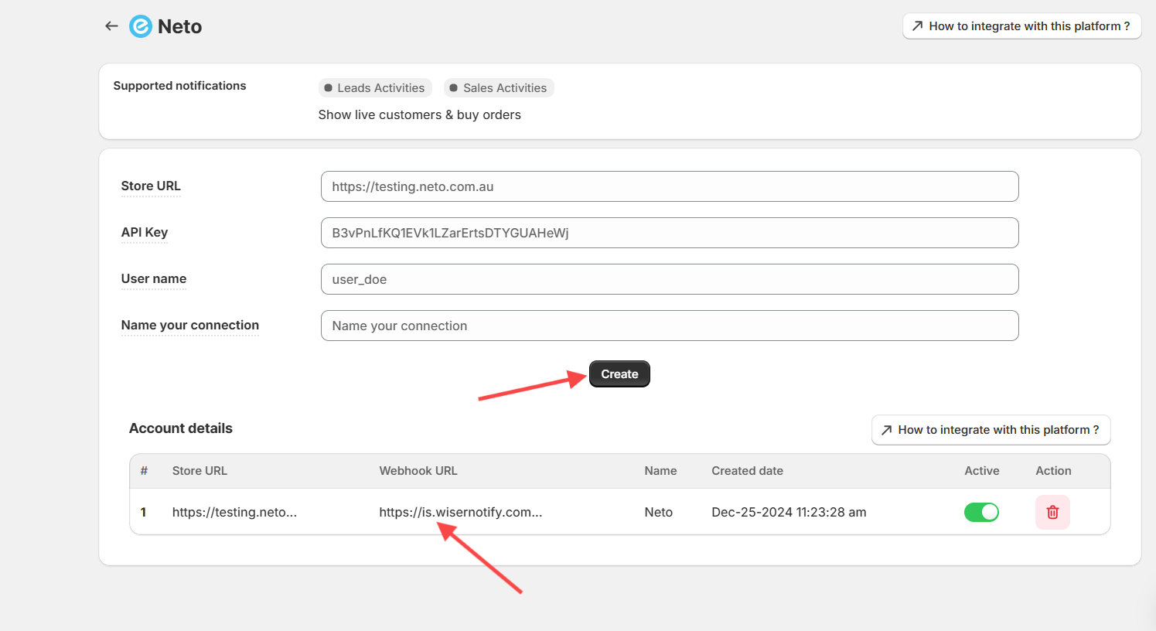Select the Name your connection field

point(669,326)
